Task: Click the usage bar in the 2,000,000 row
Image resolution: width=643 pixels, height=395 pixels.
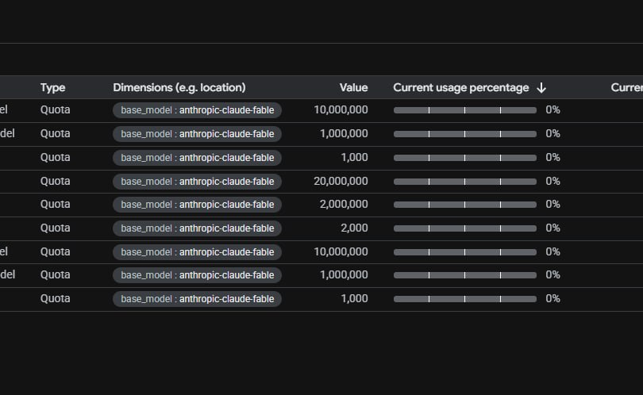Action: click(465, 205)
